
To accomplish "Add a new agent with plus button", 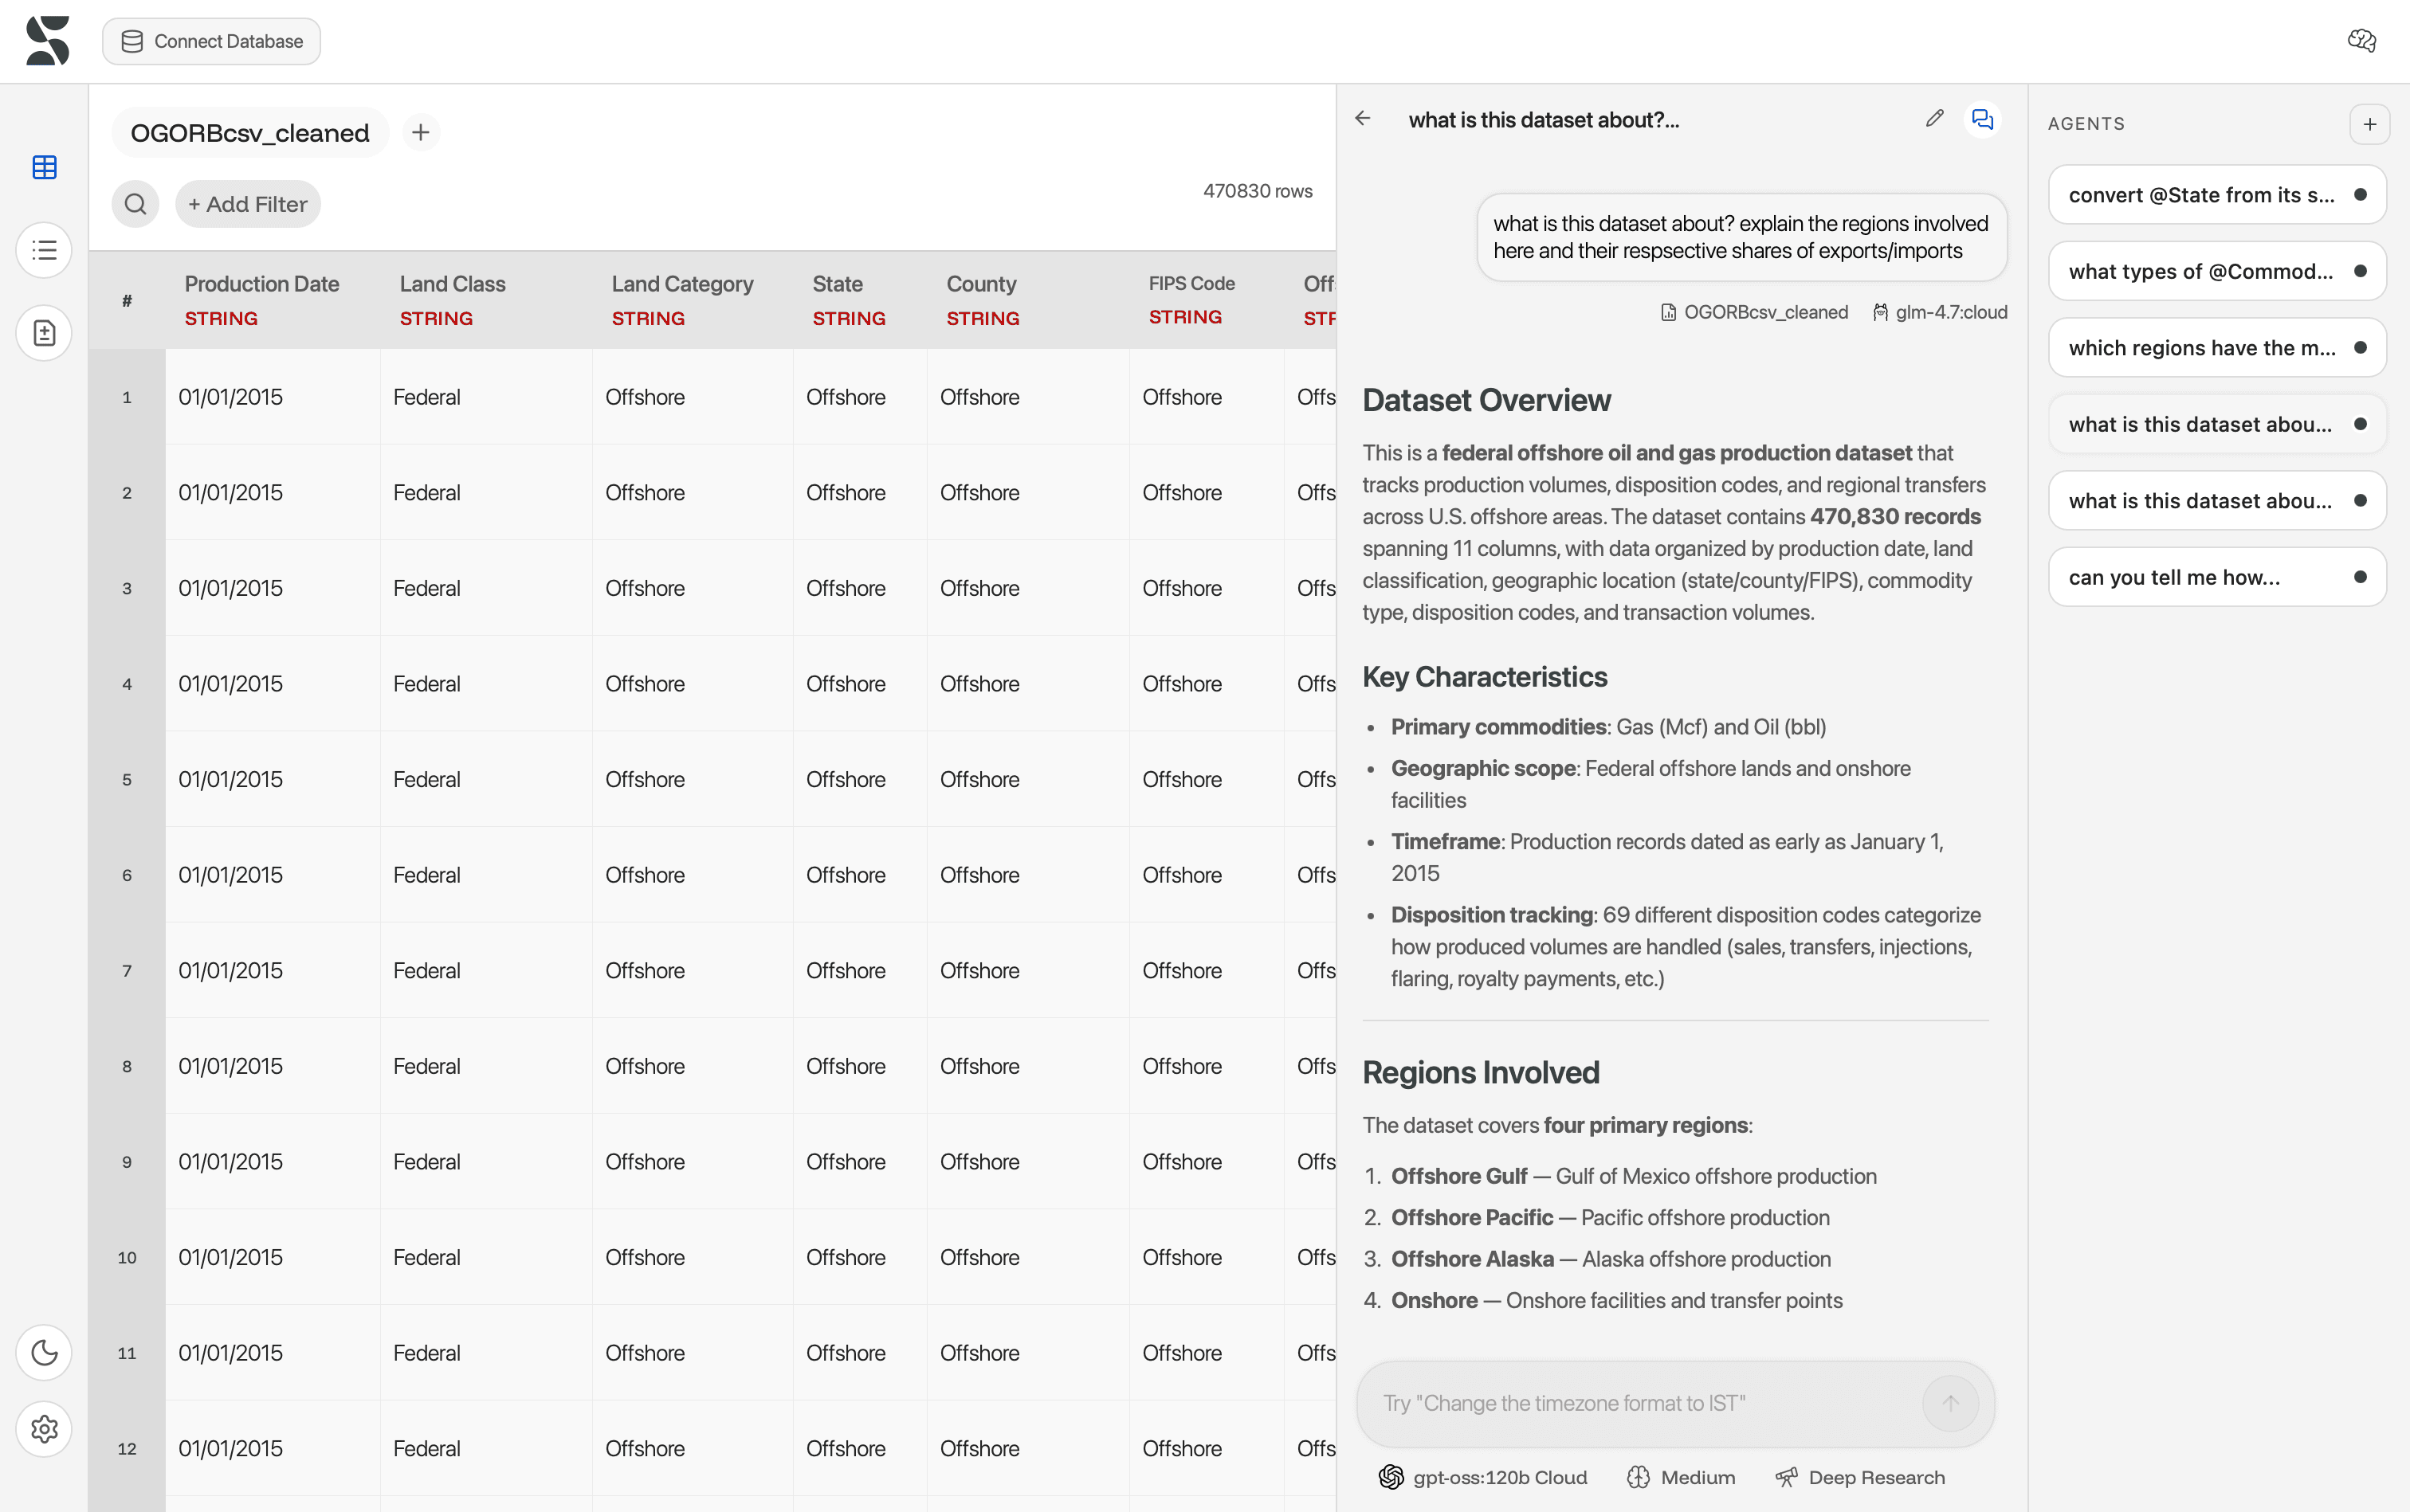I will point(2369,124).
